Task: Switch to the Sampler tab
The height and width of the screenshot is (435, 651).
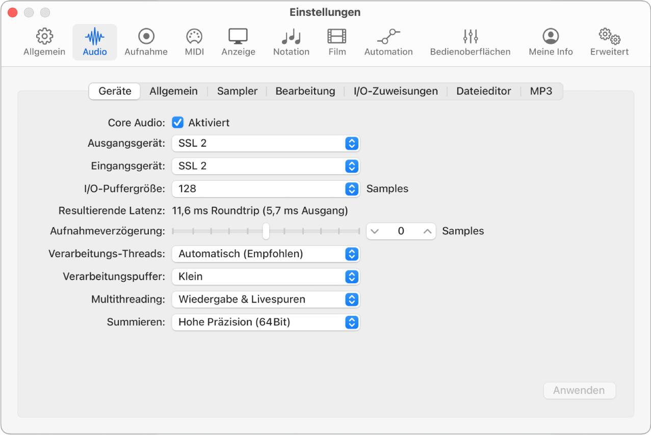Action: (237, 91)
